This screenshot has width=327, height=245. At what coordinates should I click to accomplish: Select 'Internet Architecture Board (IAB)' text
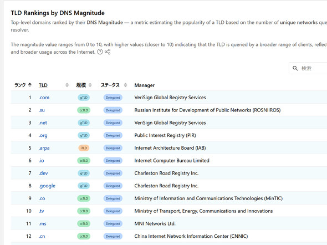pos(170,148)
